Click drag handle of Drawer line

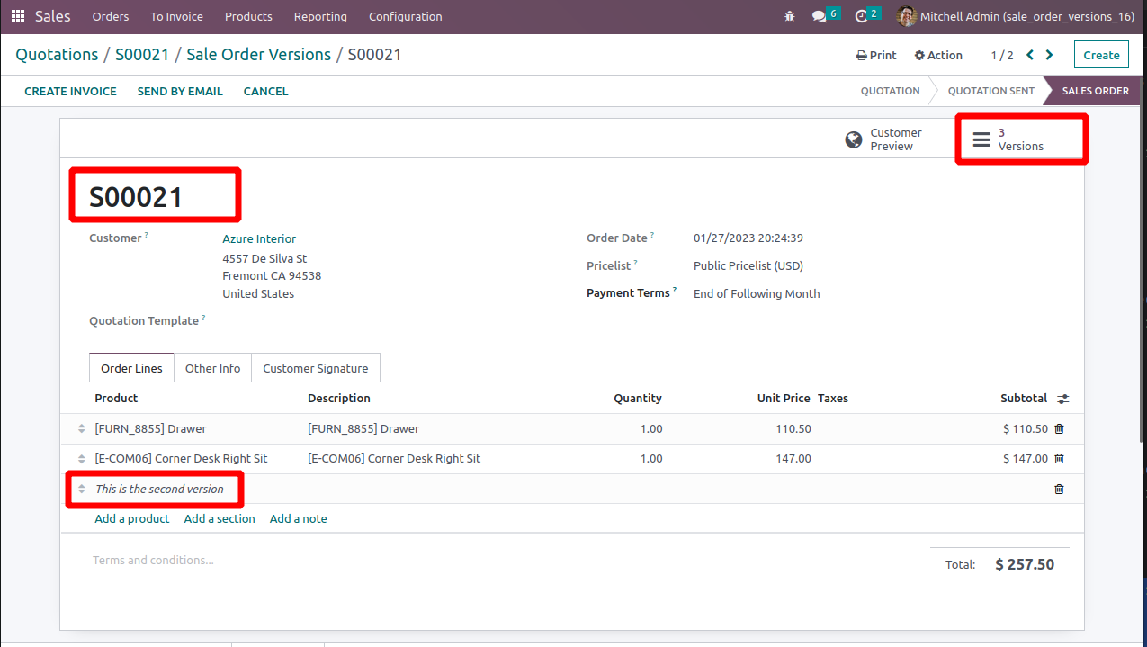tap(81, 429)
